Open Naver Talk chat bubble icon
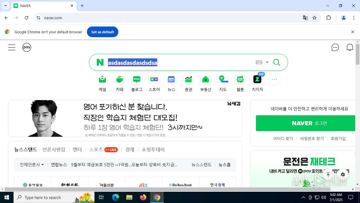The width and height of the screenshot is (360, 203). 335,47
